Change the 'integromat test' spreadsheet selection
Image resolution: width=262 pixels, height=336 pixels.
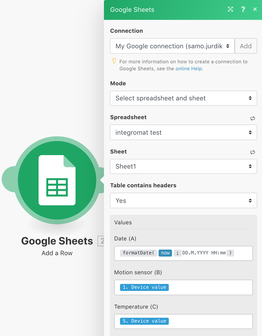(184, 132)
